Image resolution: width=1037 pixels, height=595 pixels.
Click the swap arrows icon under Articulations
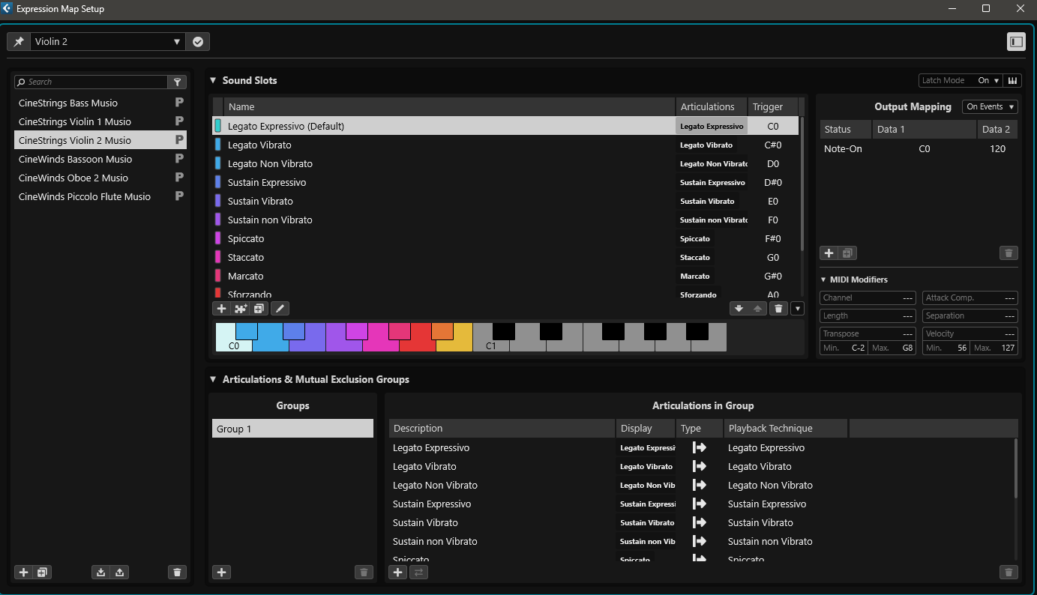418,573
